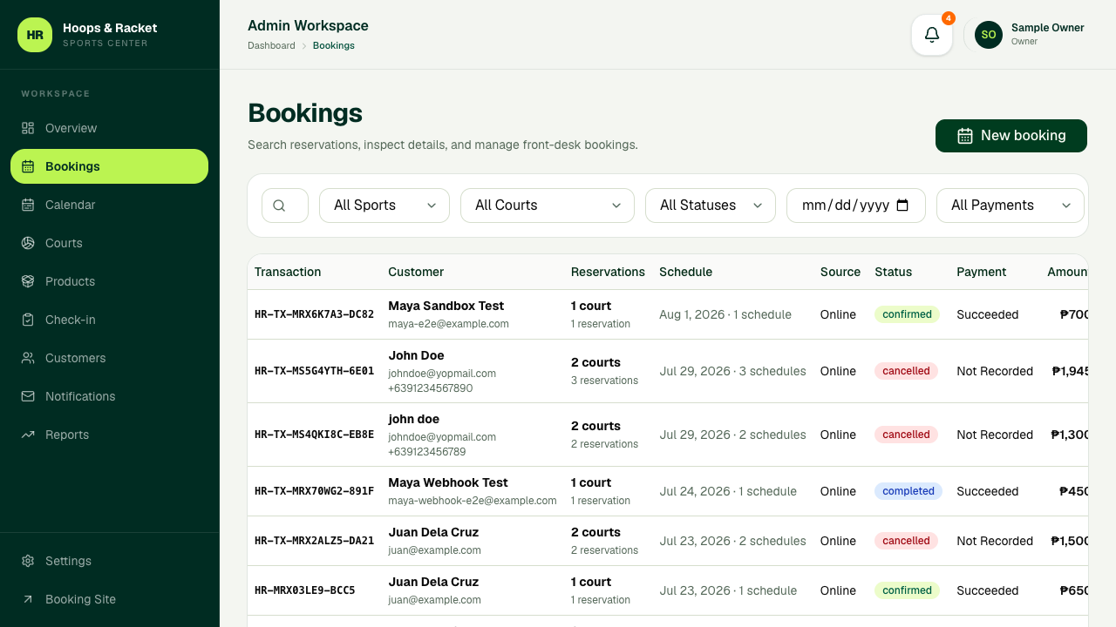Click the completed status badge
Image resolution: width=1116 pixels, height=627 pixels.
coord(908,491)
